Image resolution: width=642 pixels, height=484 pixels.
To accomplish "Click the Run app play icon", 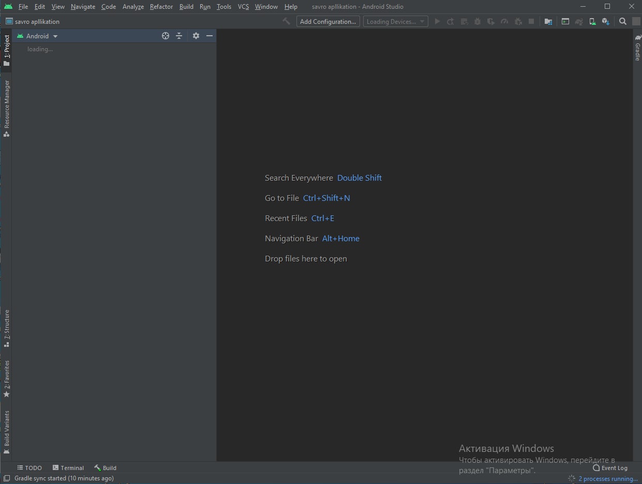I will (437, 22).
